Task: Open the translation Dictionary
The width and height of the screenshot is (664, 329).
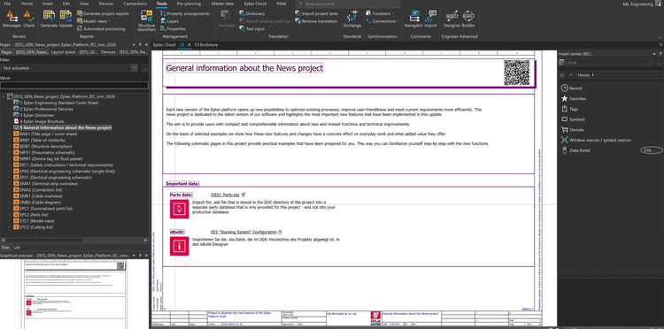Action: tap(252, 13)
